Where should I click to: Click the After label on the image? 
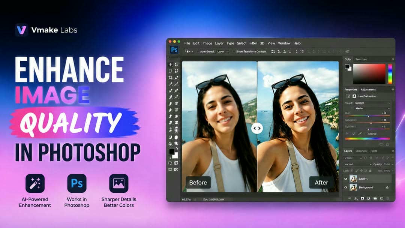(x=321, y=183)
